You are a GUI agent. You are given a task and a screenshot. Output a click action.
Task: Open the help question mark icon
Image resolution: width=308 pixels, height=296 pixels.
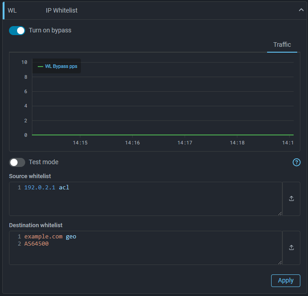point(296,162)
